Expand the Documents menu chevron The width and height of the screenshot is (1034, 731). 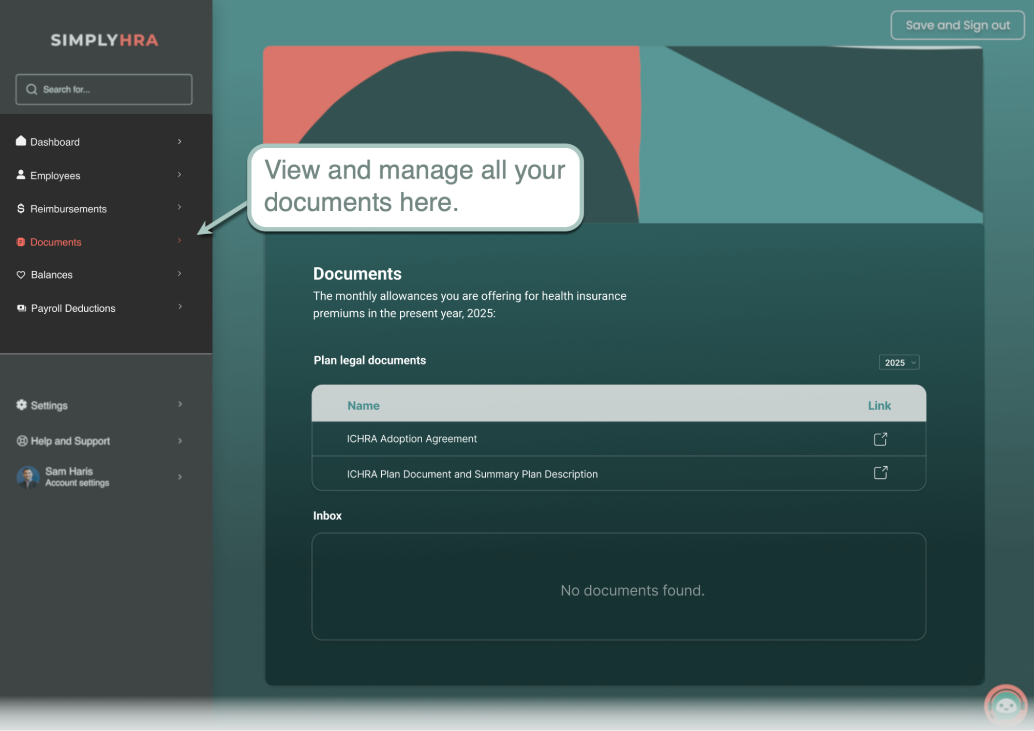(179, 240)
